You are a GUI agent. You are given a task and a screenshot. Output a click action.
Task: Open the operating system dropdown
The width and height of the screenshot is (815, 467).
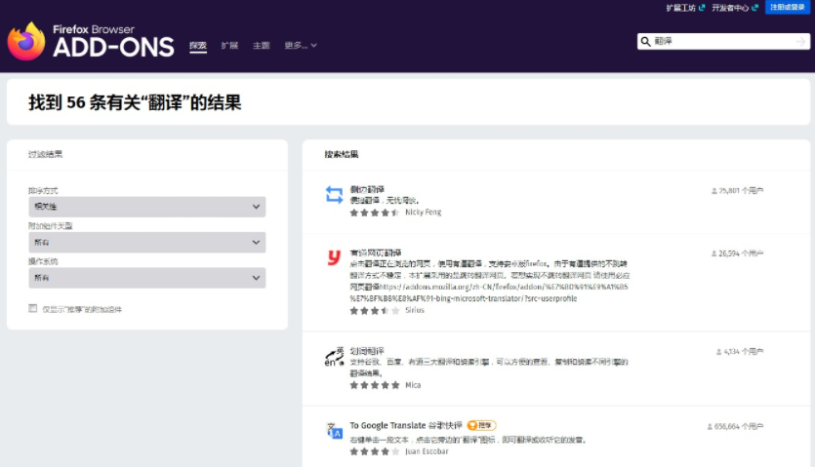(147, 278)
